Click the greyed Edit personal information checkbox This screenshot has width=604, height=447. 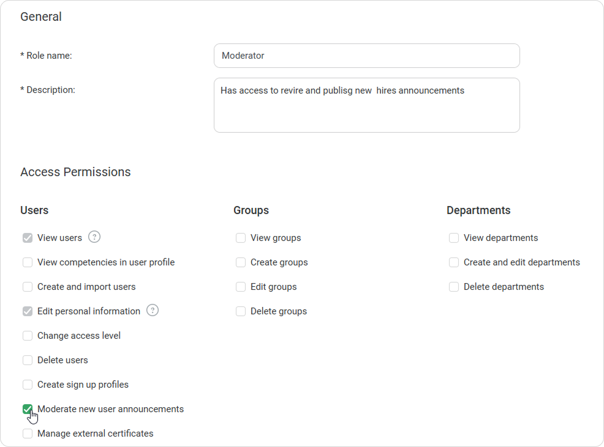point(28,311)
